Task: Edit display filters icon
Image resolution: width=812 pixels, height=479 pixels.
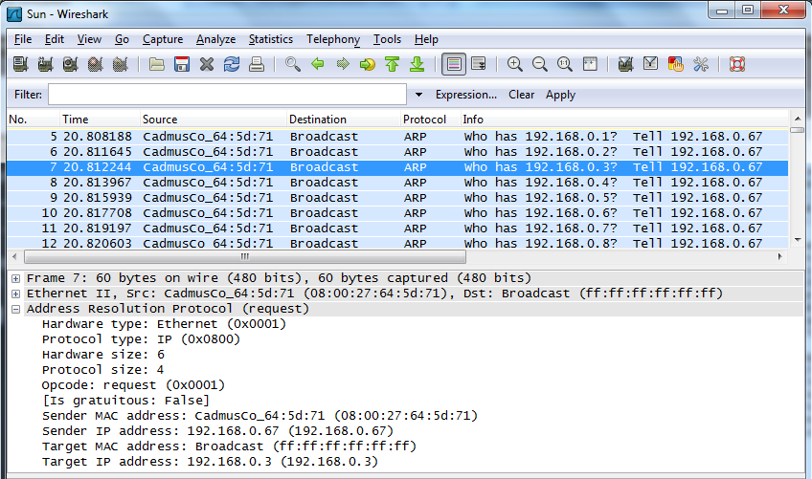Action: click(650, 64)
